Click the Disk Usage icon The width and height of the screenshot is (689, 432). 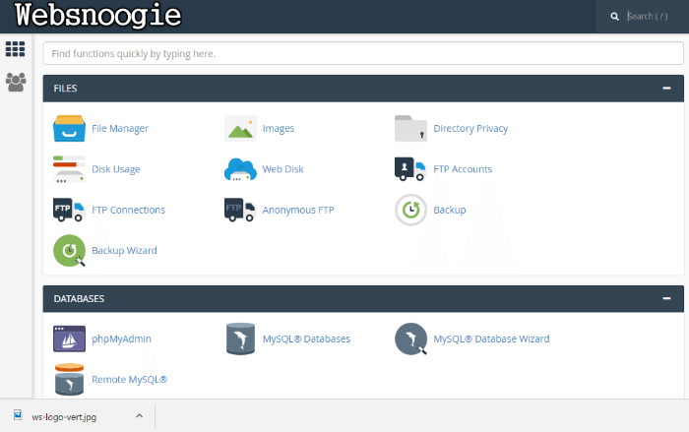coord(69,169)
